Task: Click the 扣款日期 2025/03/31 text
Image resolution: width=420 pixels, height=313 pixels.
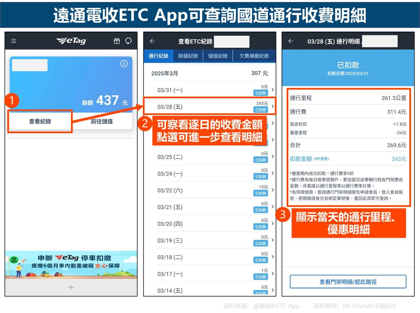Action: coord(348,74)
